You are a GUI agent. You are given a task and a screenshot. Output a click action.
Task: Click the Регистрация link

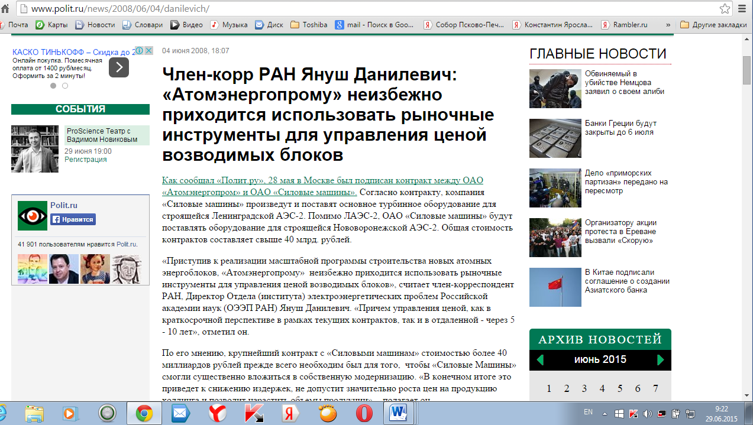tap(86, 160)
